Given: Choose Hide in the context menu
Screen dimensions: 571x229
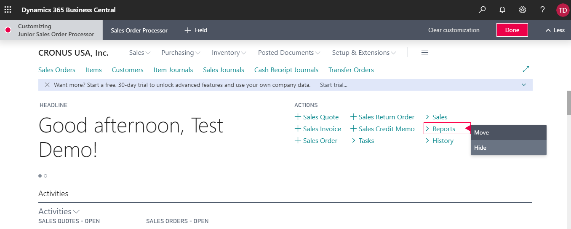Looking at the screenshot, I should coord(509,148).
